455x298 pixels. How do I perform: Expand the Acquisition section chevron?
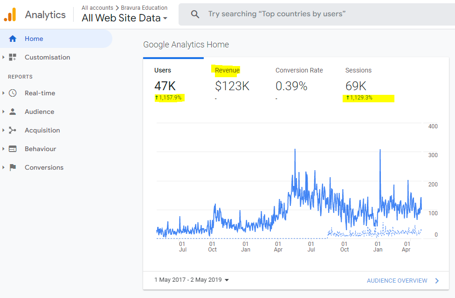4,130
